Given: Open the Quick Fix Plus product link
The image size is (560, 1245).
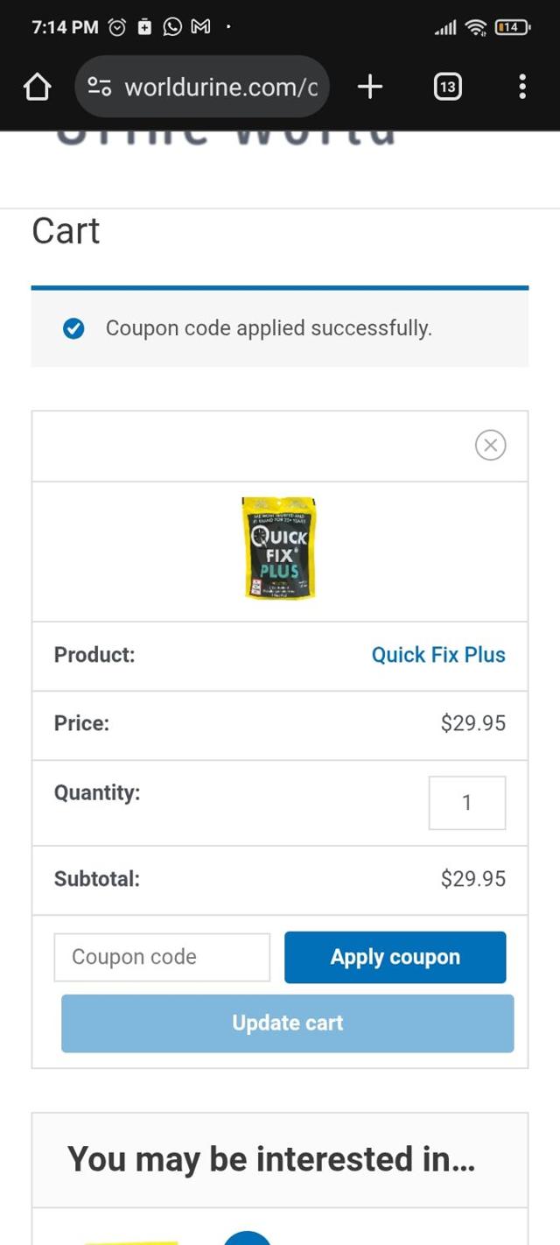Looking at the screenshot, I should pos(438,655).
